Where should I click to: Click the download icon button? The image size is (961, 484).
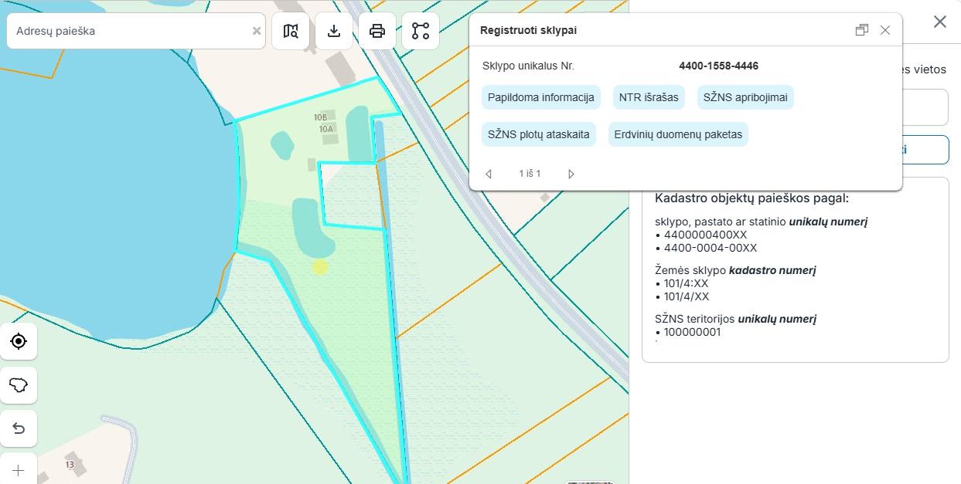pos(334,31)
